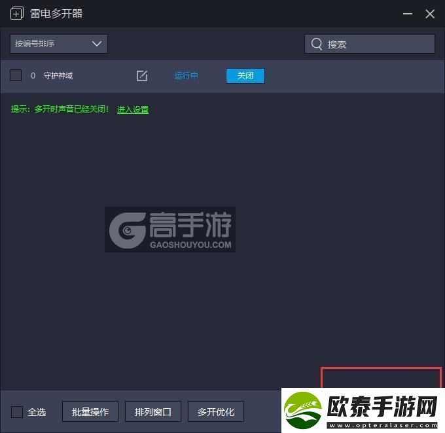Click the rename edit icon for 守护神域
This screenshot has width=445, height=433.
tap(142, 76)
